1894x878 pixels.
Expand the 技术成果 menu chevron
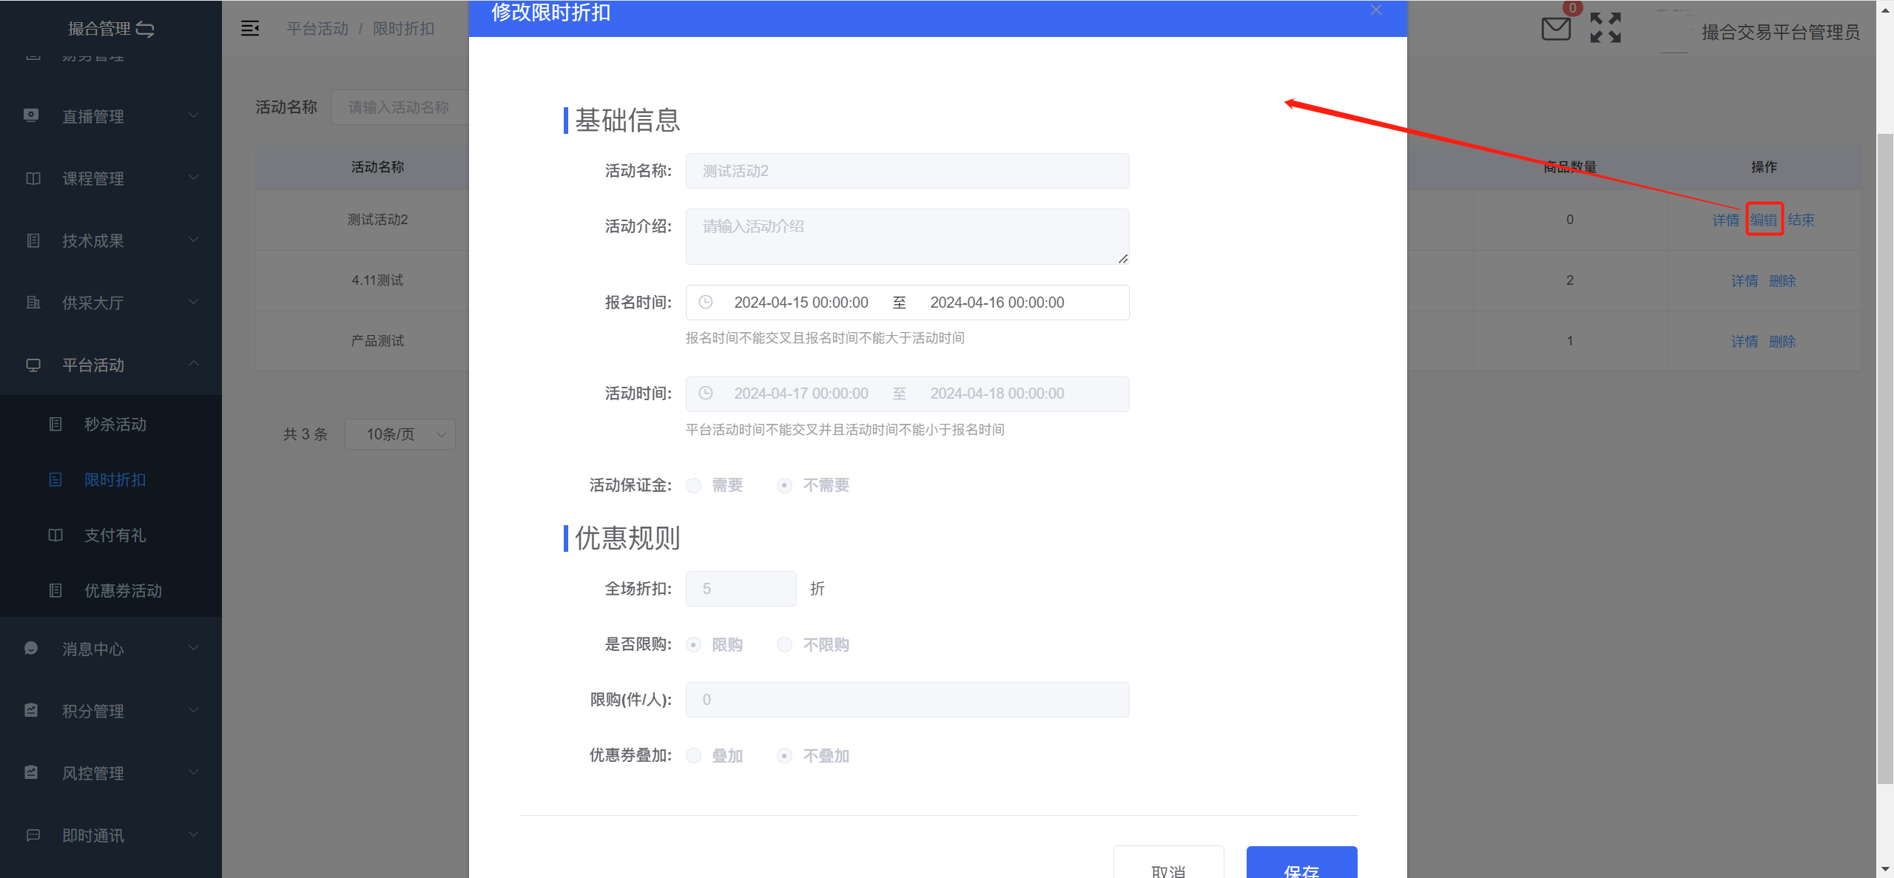click(x=194, y=240)
